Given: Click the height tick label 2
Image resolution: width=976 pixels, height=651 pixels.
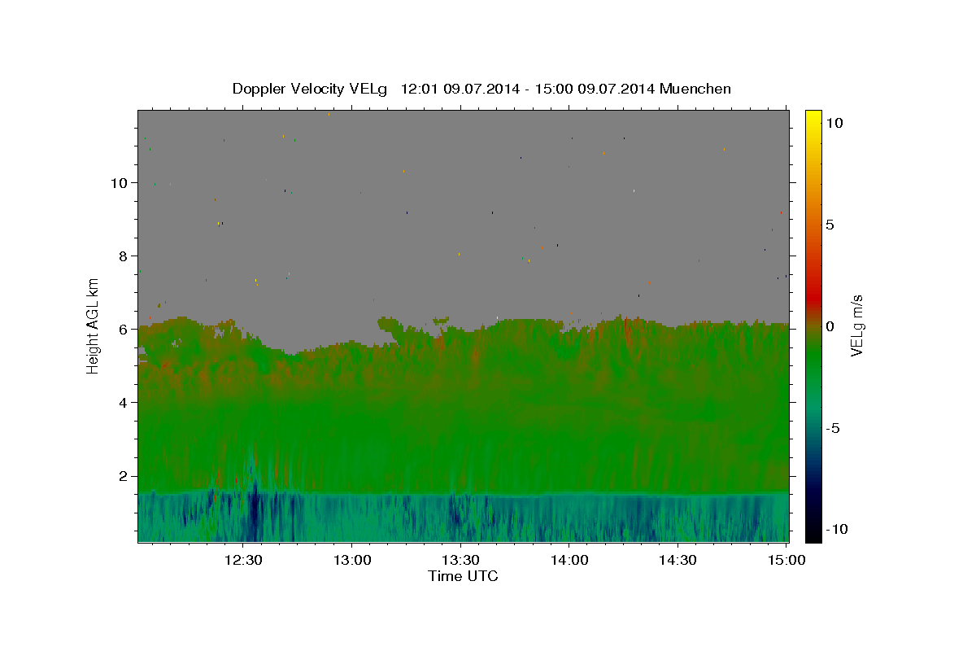Looking at the screenshot, I should pyautogui.click(x=122, y=476).
